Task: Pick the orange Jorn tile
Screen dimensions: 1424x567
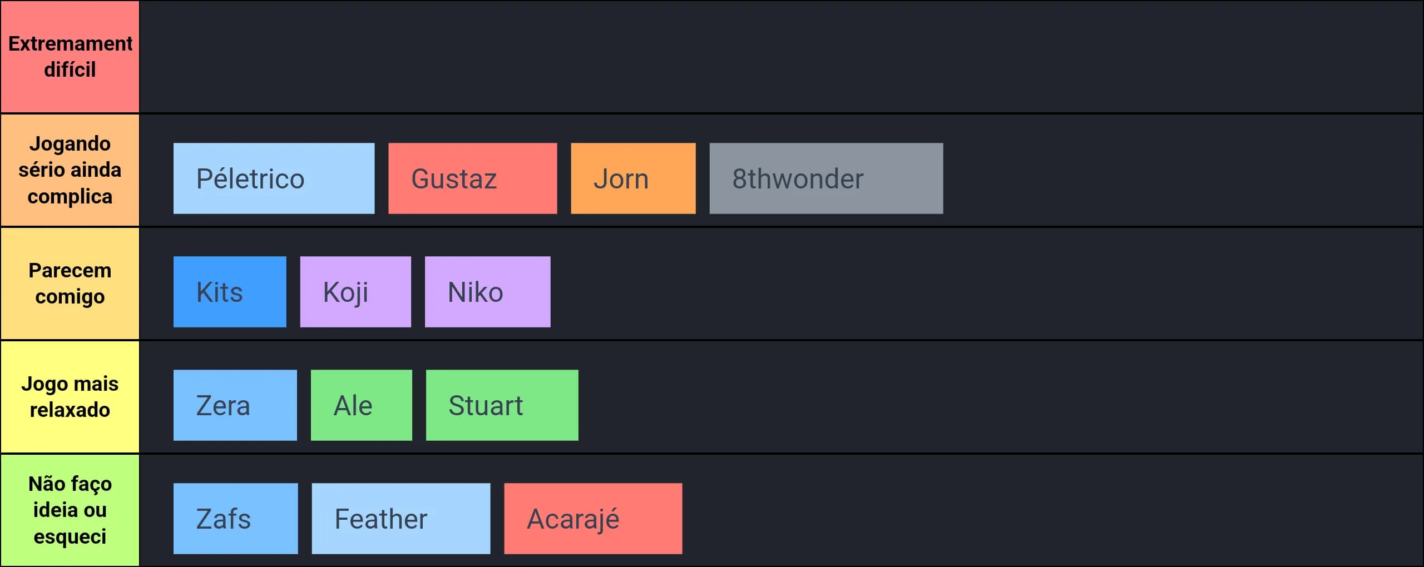Action: [633, 178]
